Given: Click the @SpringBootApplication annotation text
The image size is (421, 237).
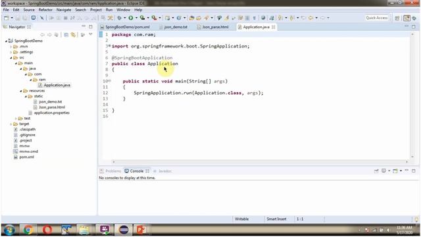Looking at the screenshot, I should click(x=142, y=58).
